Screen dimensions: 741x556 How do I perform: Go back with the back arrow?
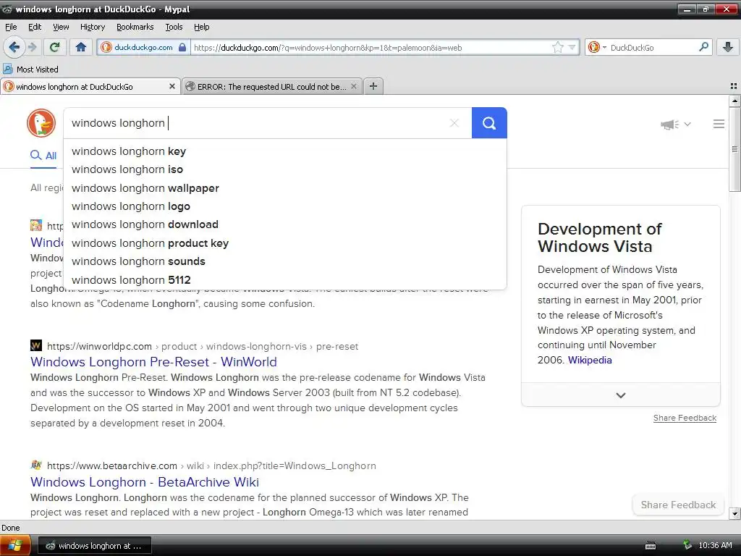[x=14, y=47]
